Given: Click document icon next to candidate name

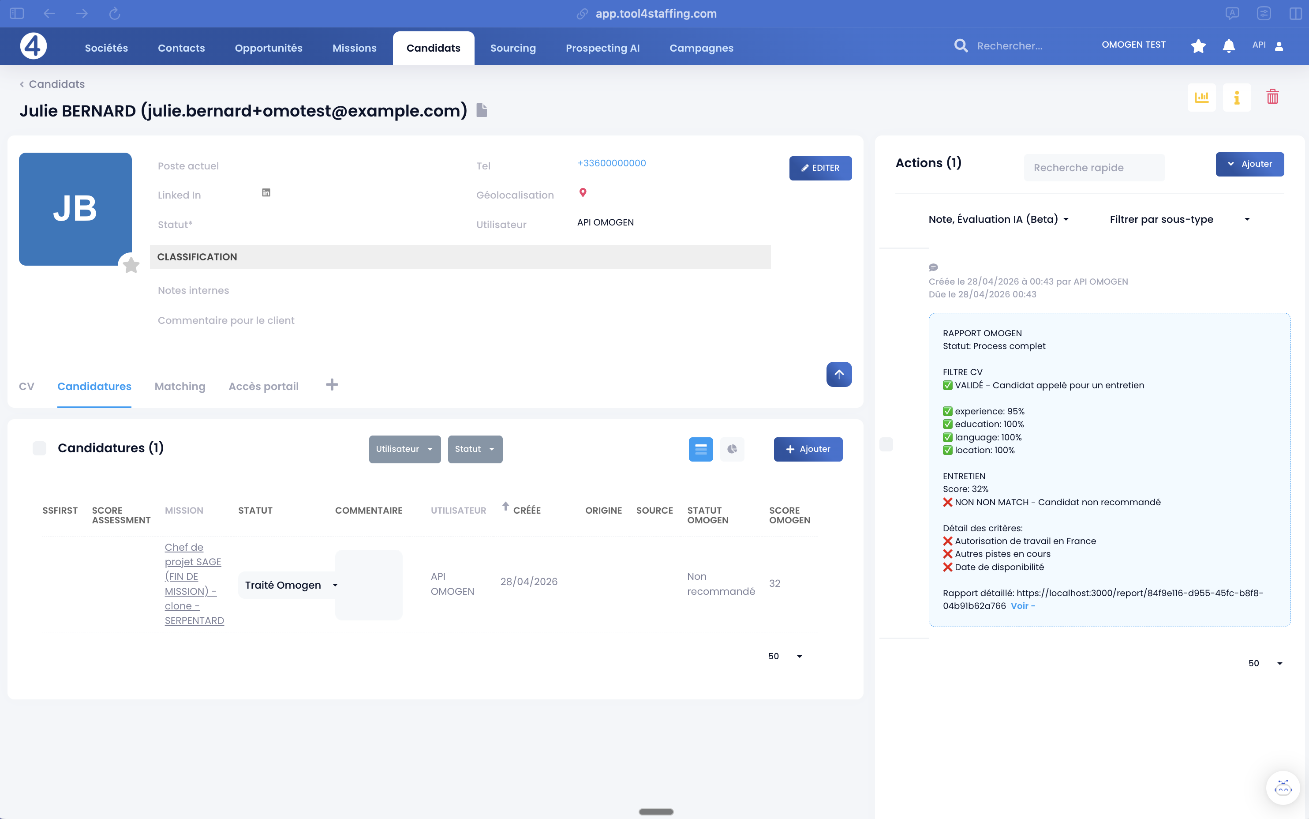Looking at the screenshot, I should point(482,110).
